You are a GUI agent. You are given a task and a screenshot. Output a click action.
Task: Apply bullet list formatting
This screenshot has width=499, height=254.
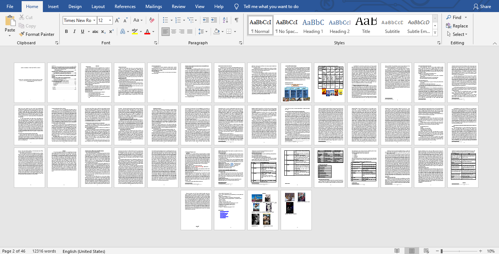pyautogui.click(x=165, y=20)
